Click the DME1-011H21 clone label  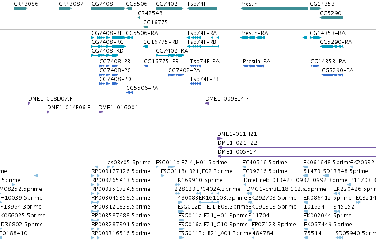237,134
